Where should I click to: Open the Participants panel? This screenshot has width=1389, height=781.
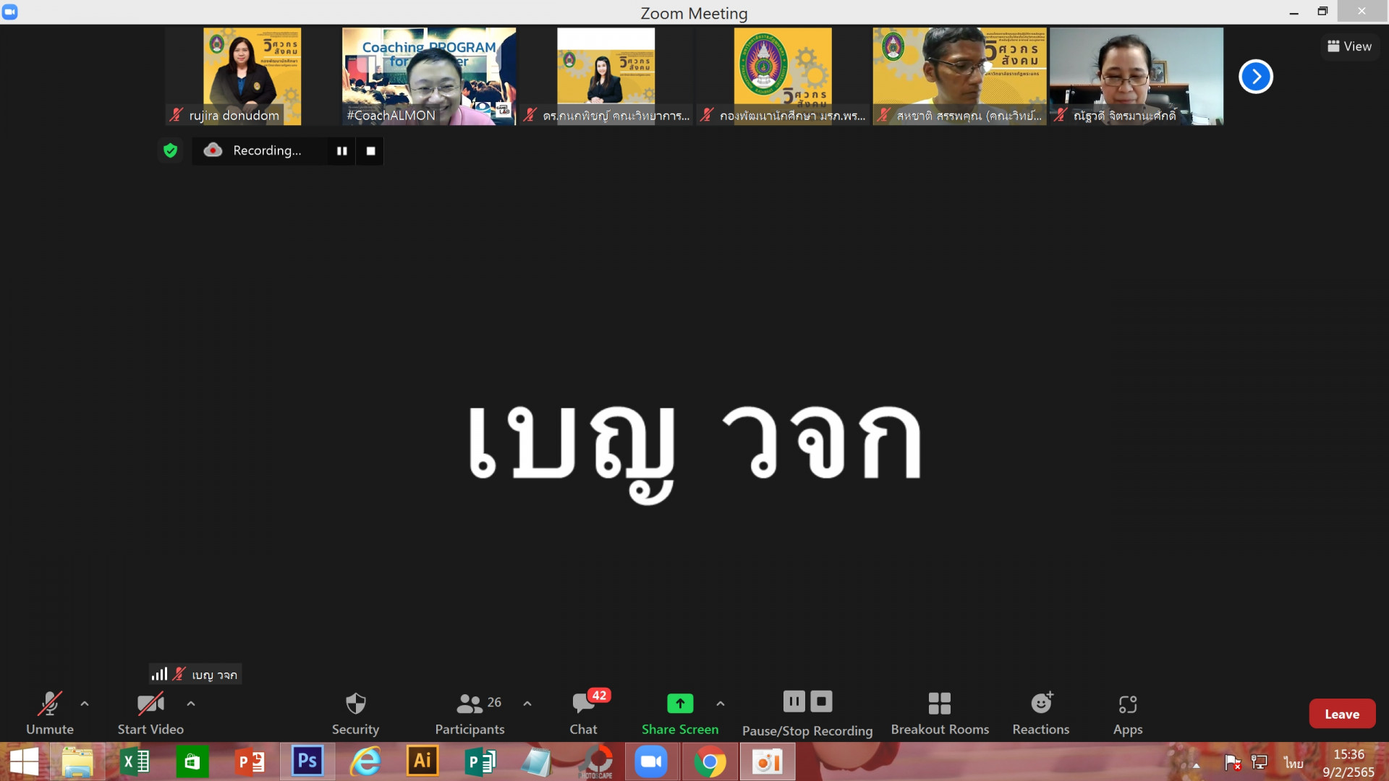click(x=470, y=714)
